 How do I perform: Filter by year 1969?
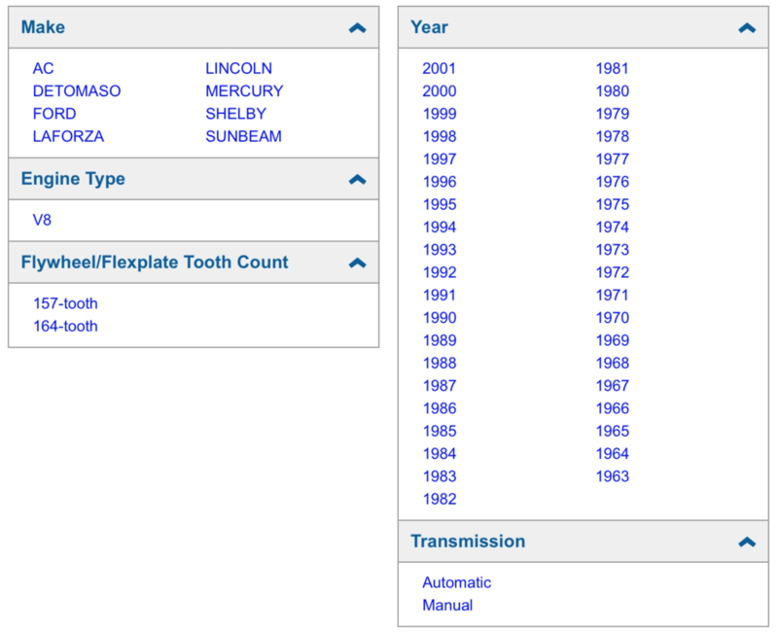pyautogui.click(x=613, y=340)
